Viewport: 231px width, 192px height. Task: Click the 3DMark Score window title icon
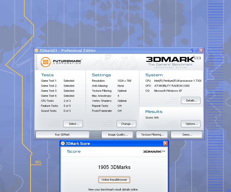(x=63, y=143)
